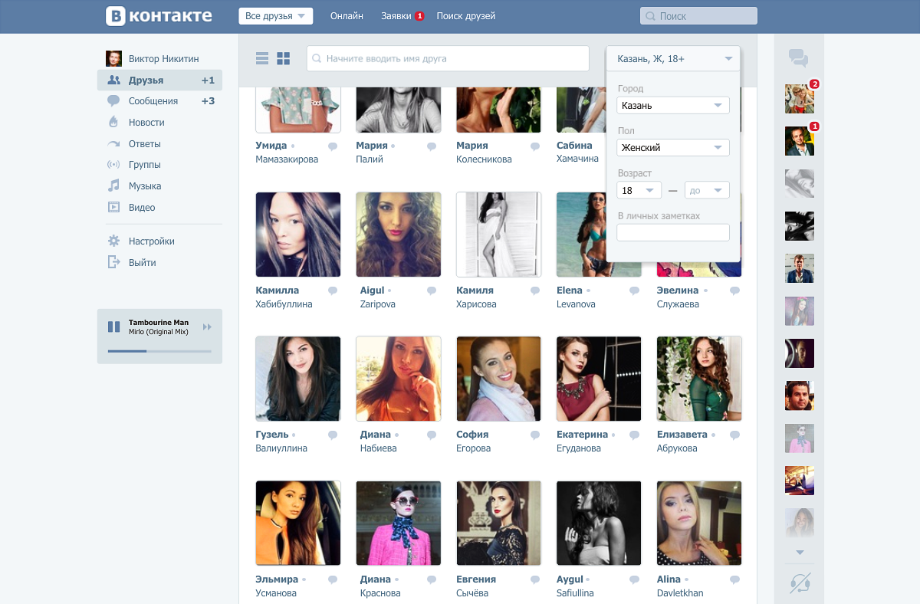Pause the Tambourine Man track
This screenshot has height=604, width=920.
pyautogui.click(x=113, y=327)
